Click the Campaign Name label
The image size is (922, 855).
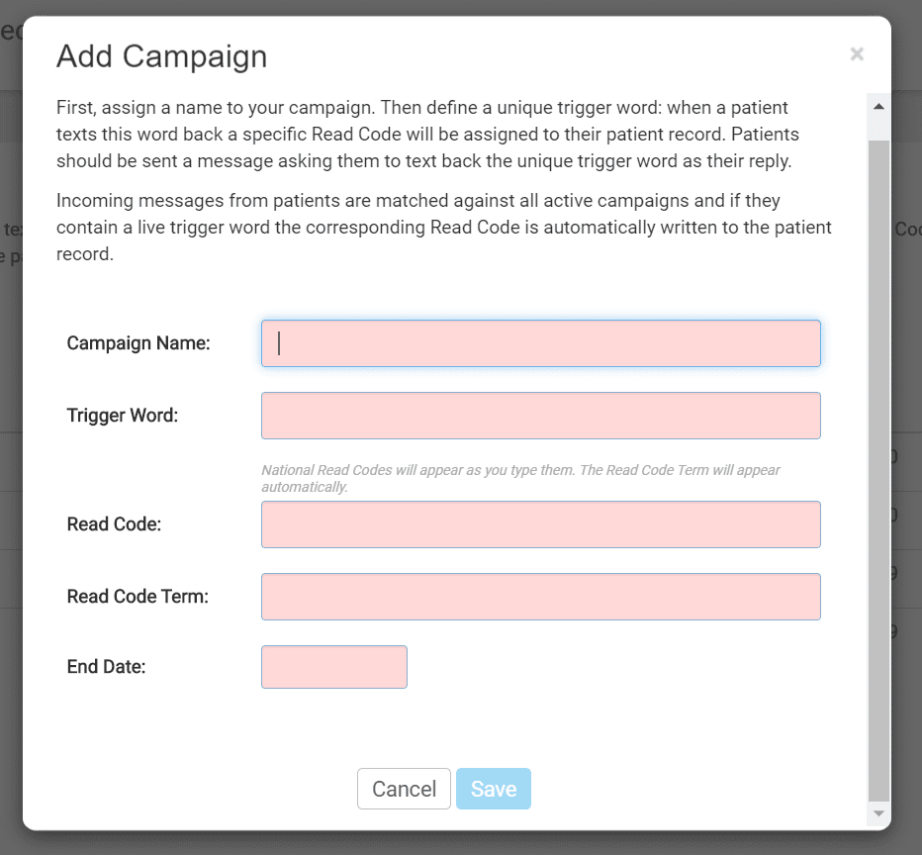(x=138, y=342)
